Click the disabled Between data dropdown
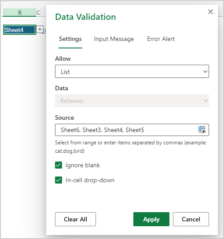 [x=132, y=101]
